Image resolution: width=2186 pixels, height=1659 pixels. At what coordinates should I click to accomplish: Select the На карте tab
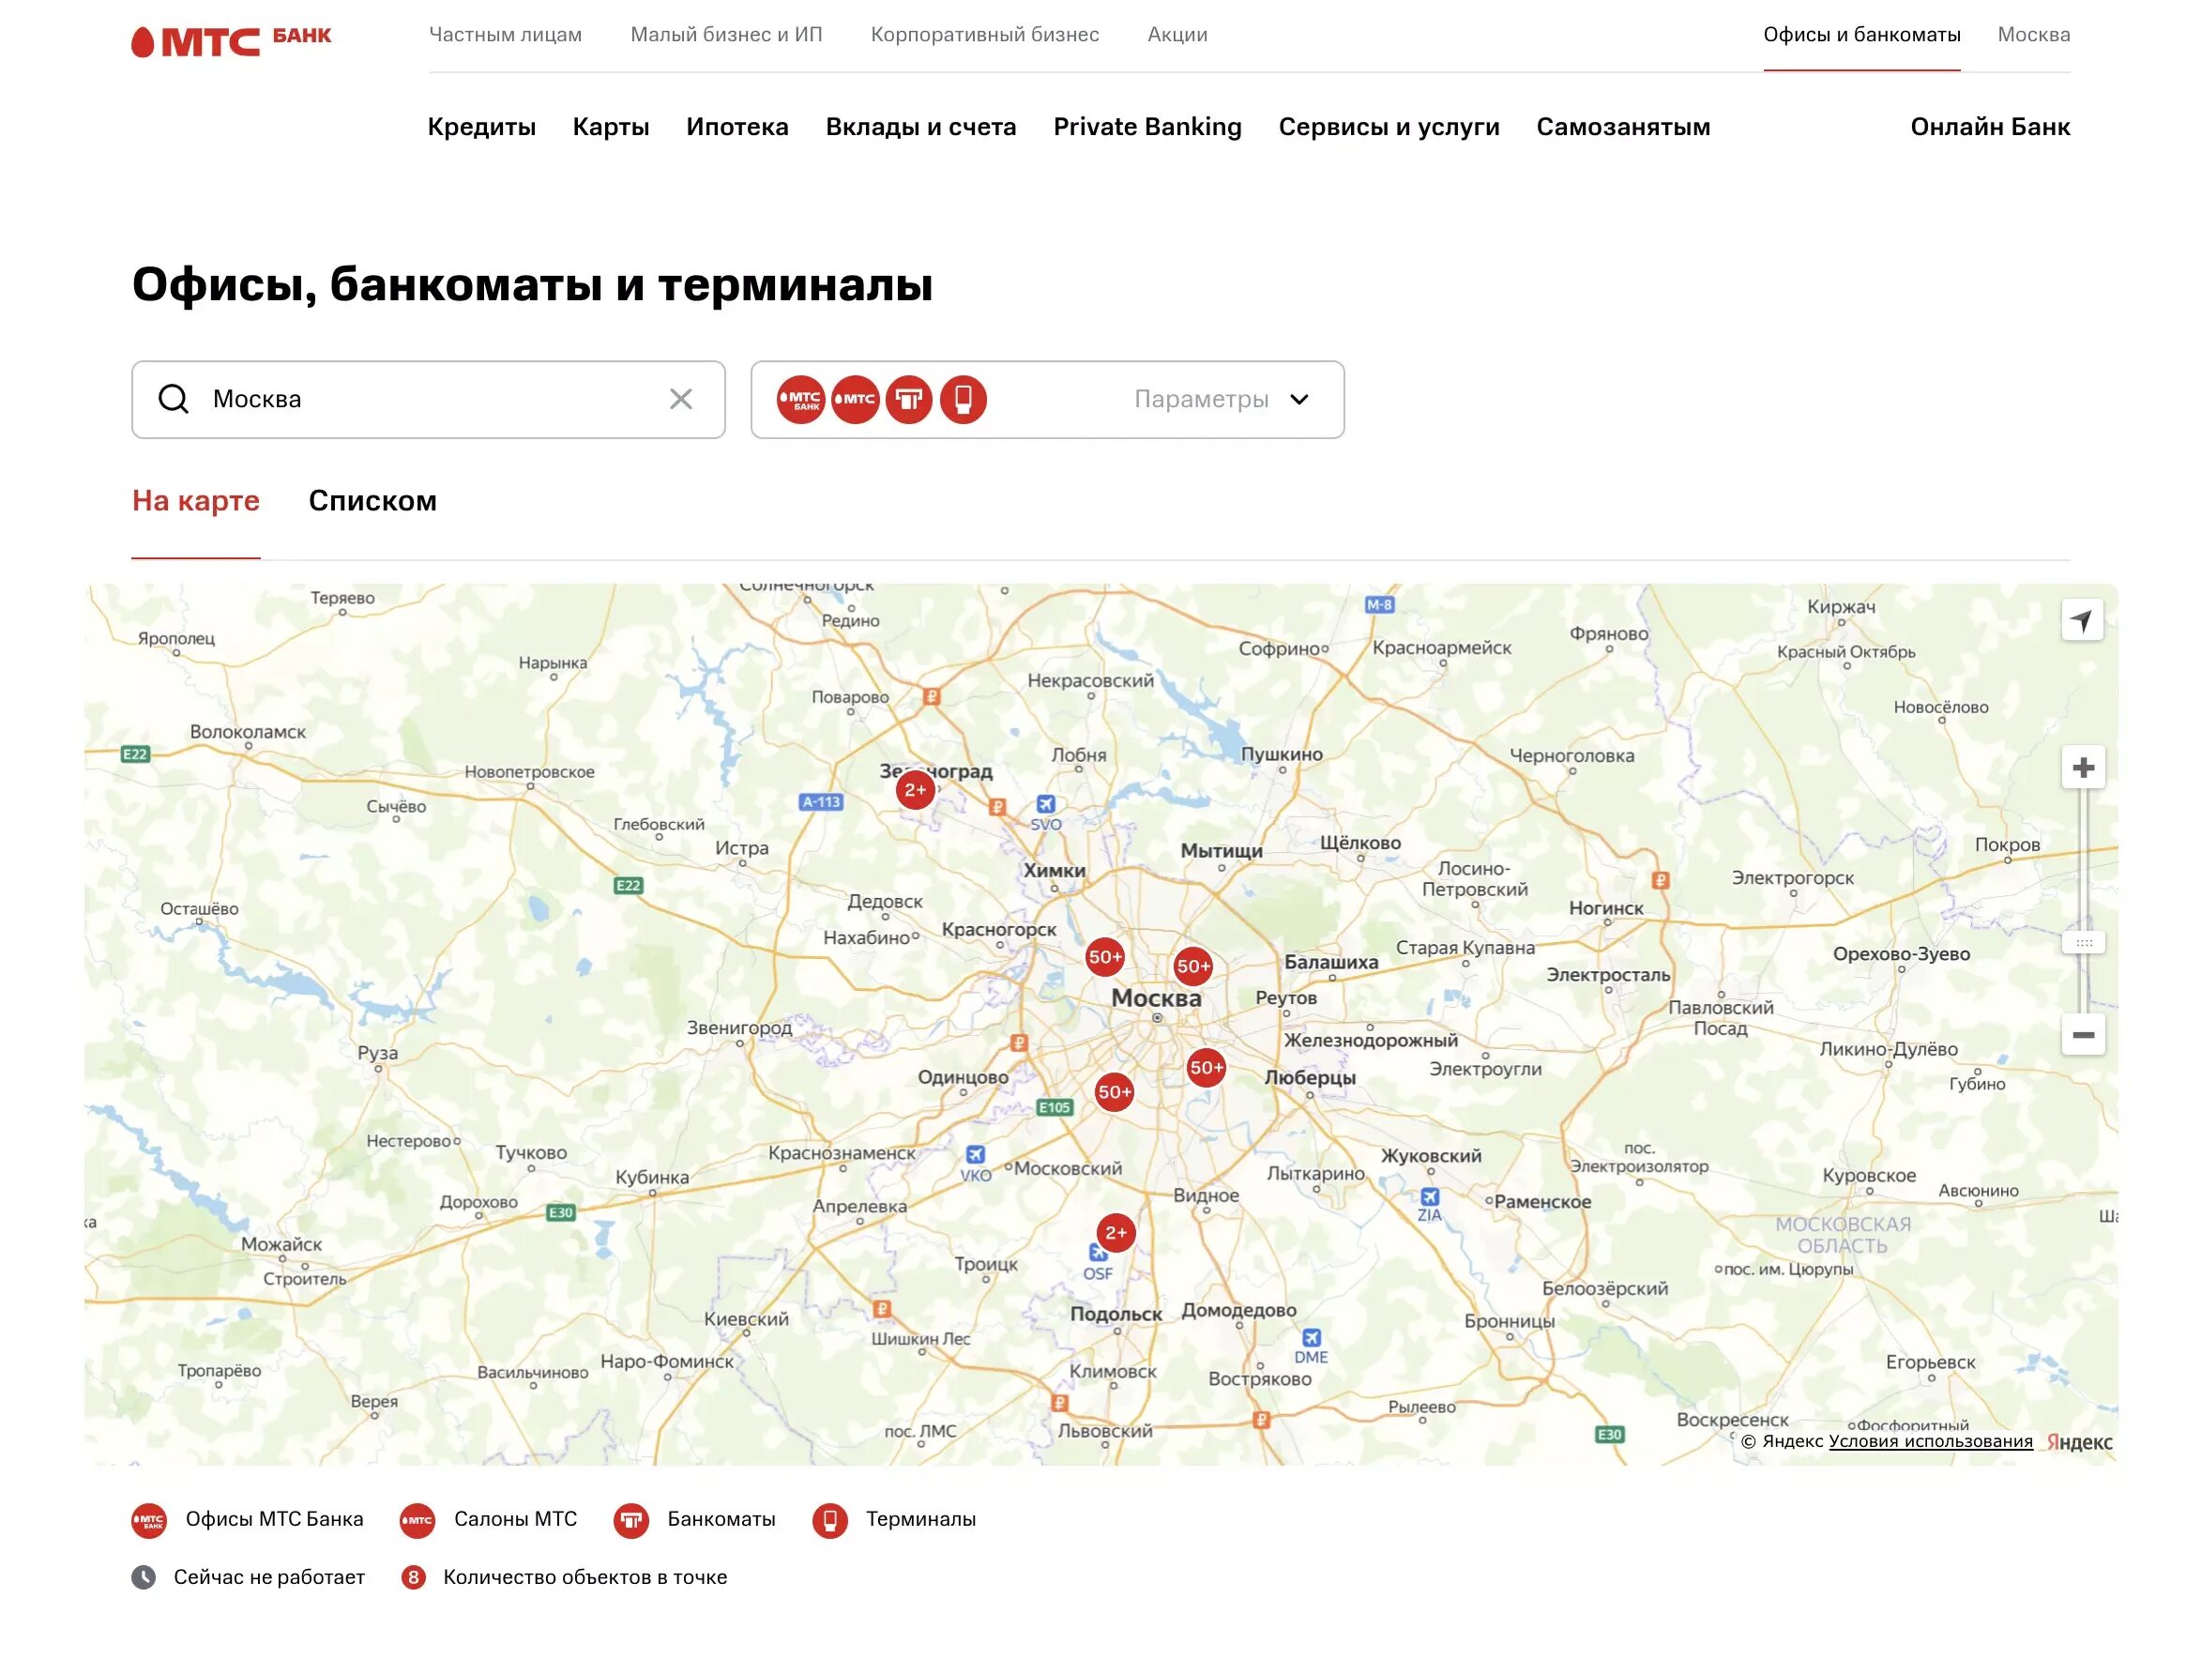[196, 501]
